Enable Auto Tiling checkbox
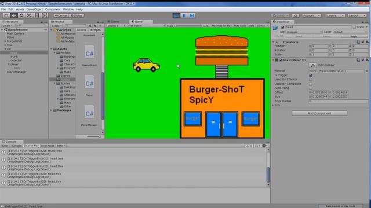The image size is (371, 208). pyautogui.click(x=311, y=88)
